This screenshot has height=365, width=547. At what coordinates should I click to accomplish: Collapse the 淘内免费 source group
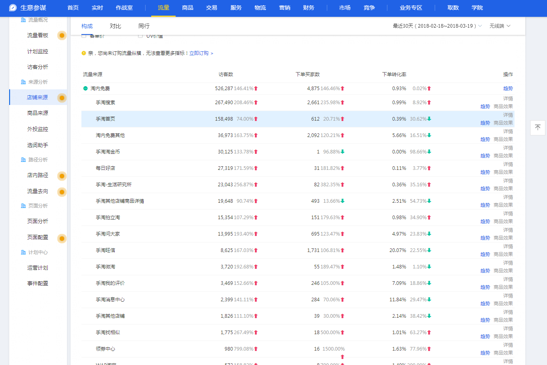tap(85, 88)
